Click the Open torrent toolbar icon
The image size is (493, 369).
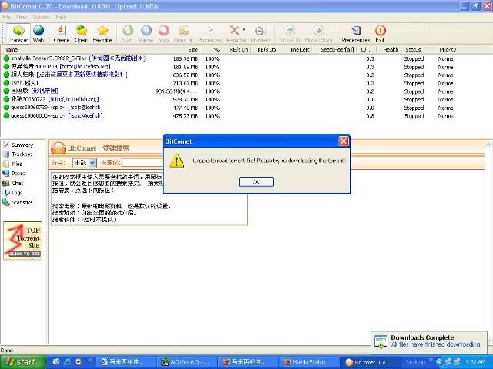click(80, 32)
